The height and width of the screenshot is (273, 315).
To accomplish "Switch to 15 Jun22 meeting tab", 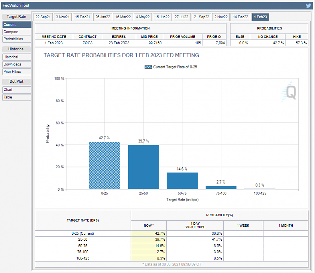I will click(x=162, y=17).
